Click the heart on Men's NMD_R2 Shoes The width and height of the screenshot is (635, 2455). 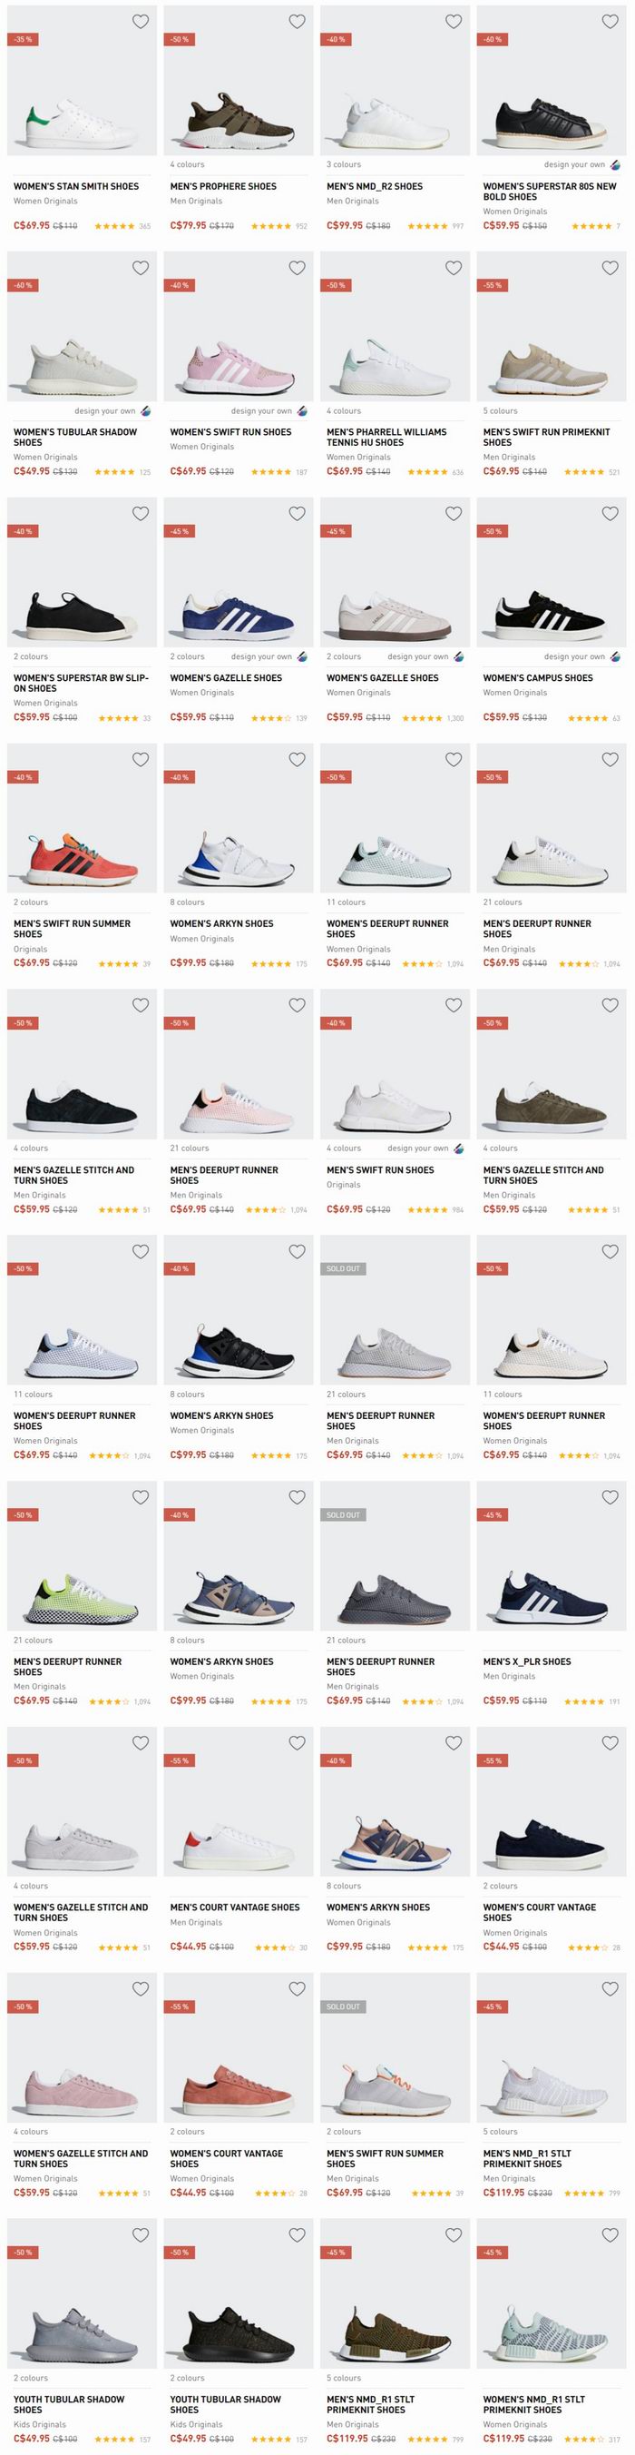pos(454,22)
